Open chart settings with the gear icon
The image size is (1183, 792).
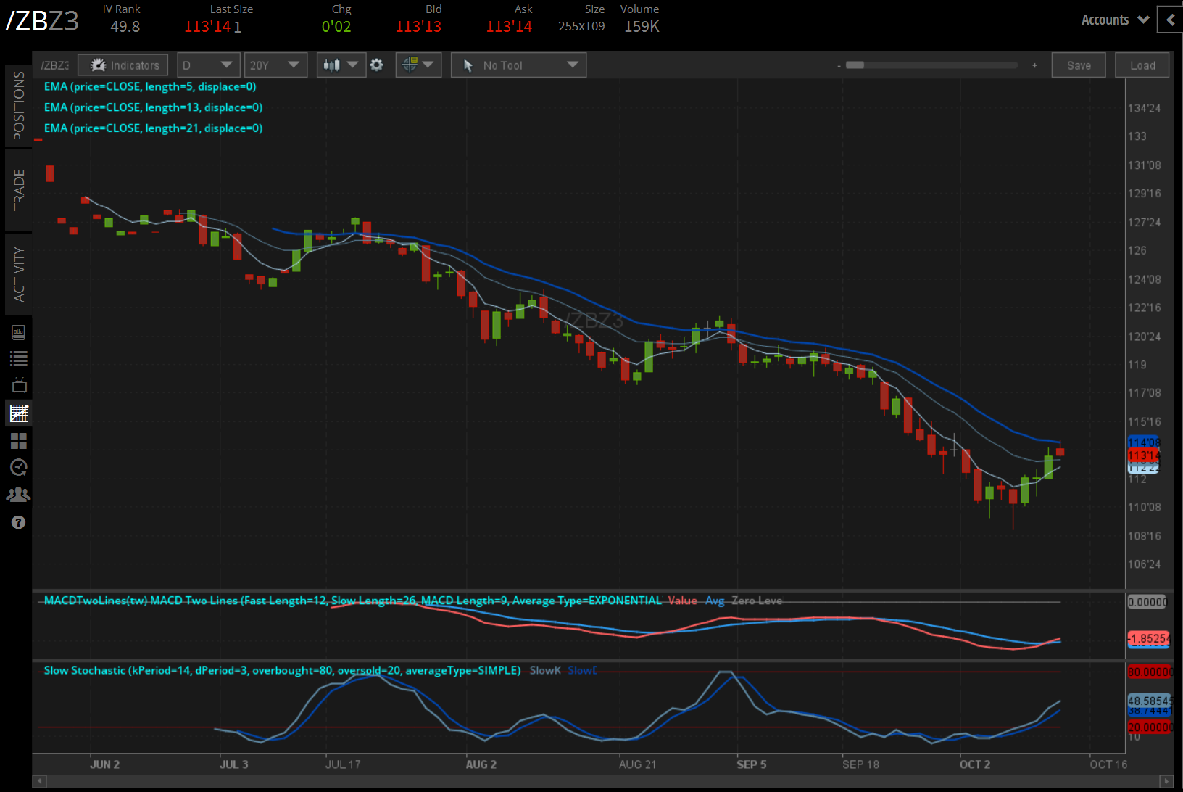click(377, 65)
